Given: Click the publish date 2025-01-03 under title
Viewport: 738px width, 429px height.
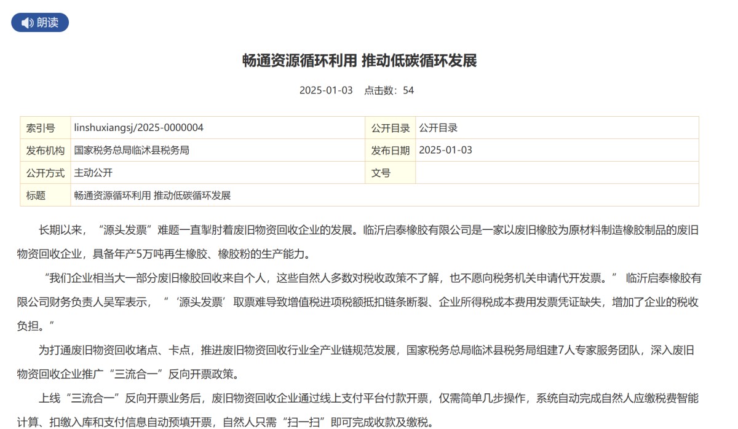Looking at the screenshot, I should point(326,90).
